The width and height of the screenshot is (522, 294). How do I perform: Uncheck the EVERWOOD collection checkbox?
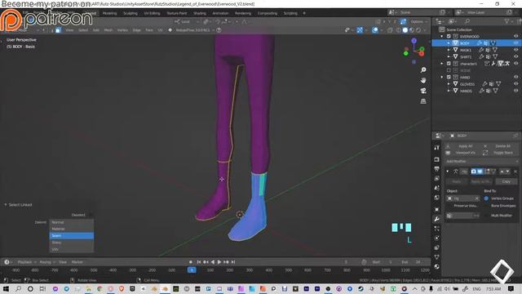click(x=449, y=36)
